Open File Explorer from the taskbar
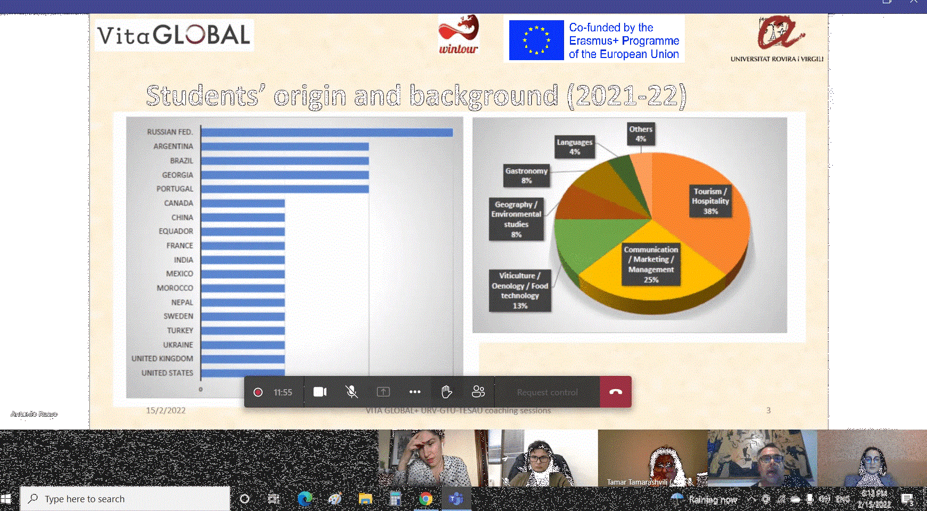The image size is (927, 511). click(365, 499)
